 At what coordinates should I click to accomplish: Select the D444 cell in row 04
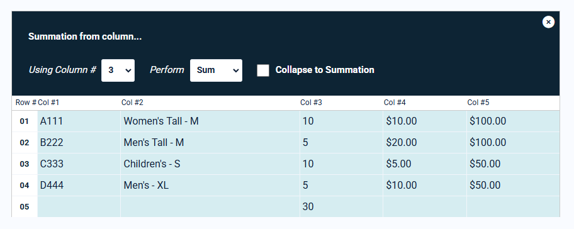[79, 186]
